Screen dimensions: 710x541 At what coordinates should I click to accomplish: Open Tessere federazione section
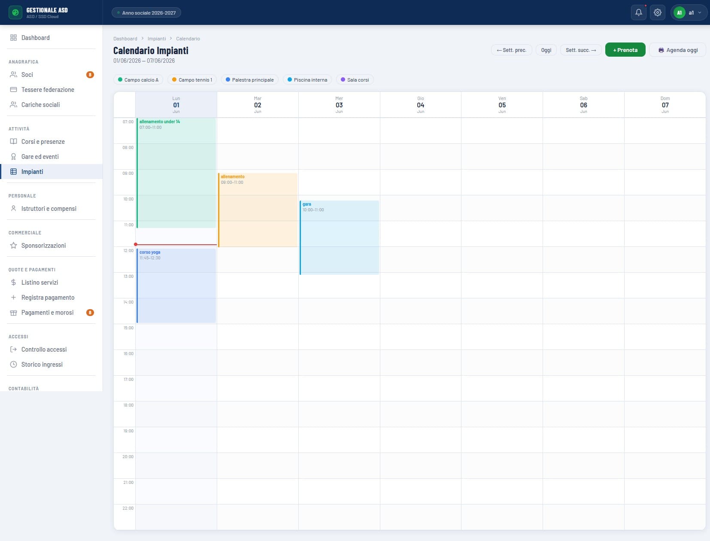[52, 90]
